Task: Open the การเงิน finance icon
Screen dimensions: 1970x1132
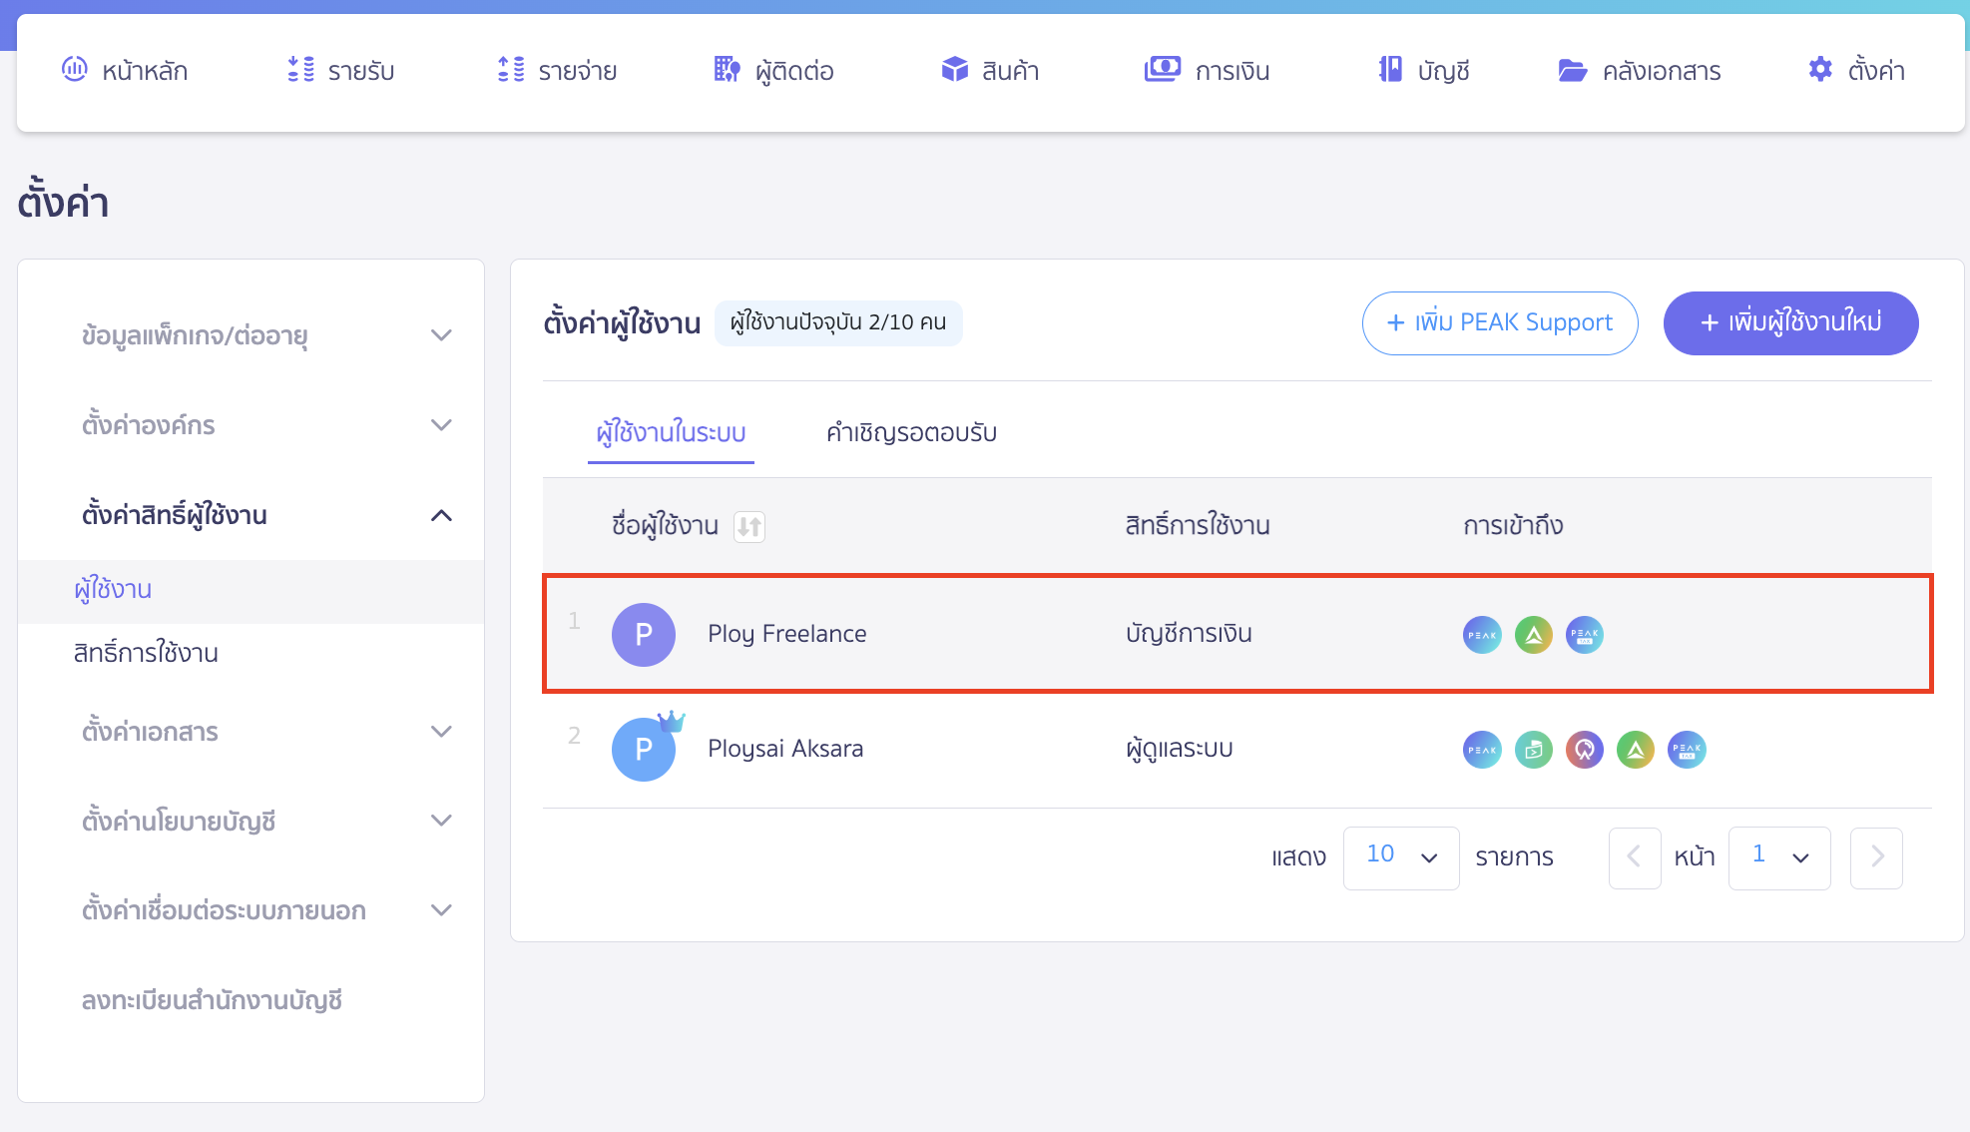Action: click(x=1162, y=70)
